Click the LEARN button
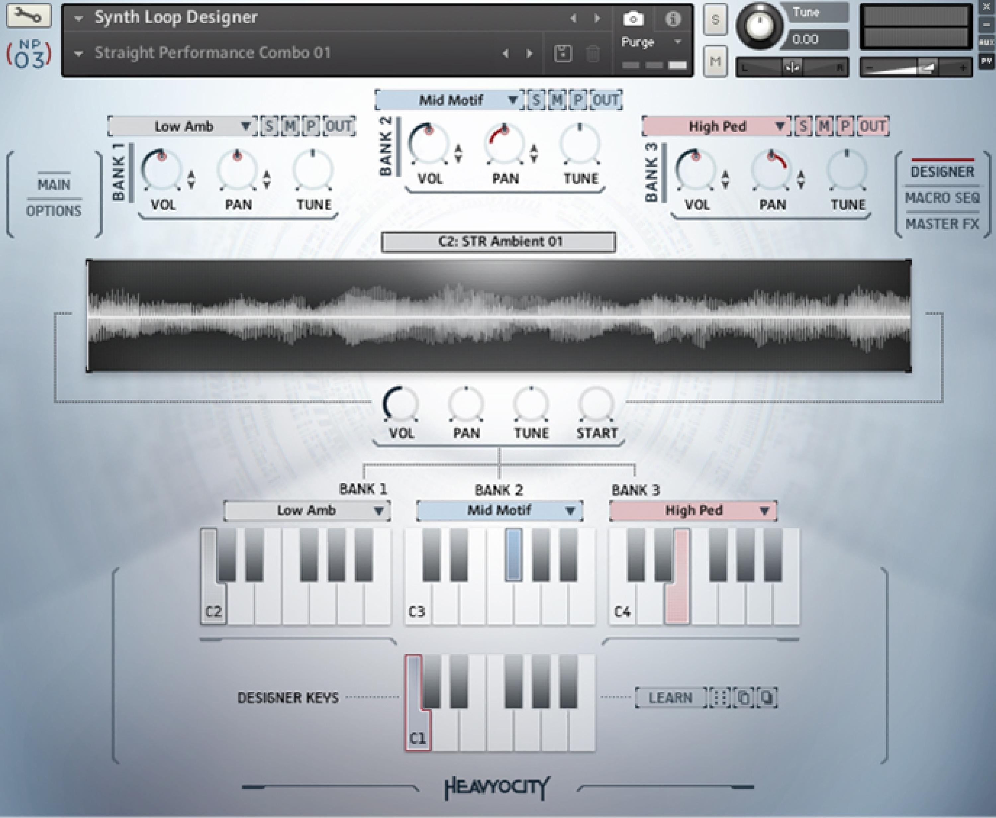 (x=671, y=697)
